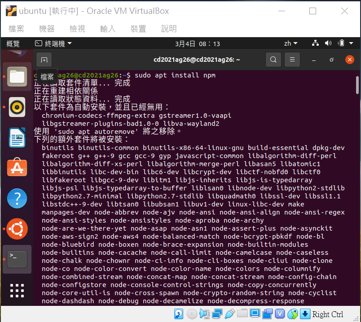Open the 裝置 menu

[138, 29]
